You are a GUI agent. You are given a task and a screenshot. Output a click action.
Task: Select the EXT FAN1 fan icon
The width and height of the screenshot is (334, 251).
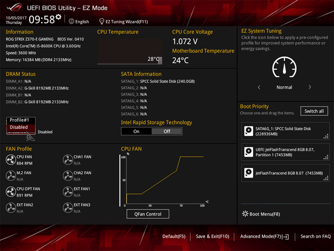pyautogui.click(x=68, y=192)
